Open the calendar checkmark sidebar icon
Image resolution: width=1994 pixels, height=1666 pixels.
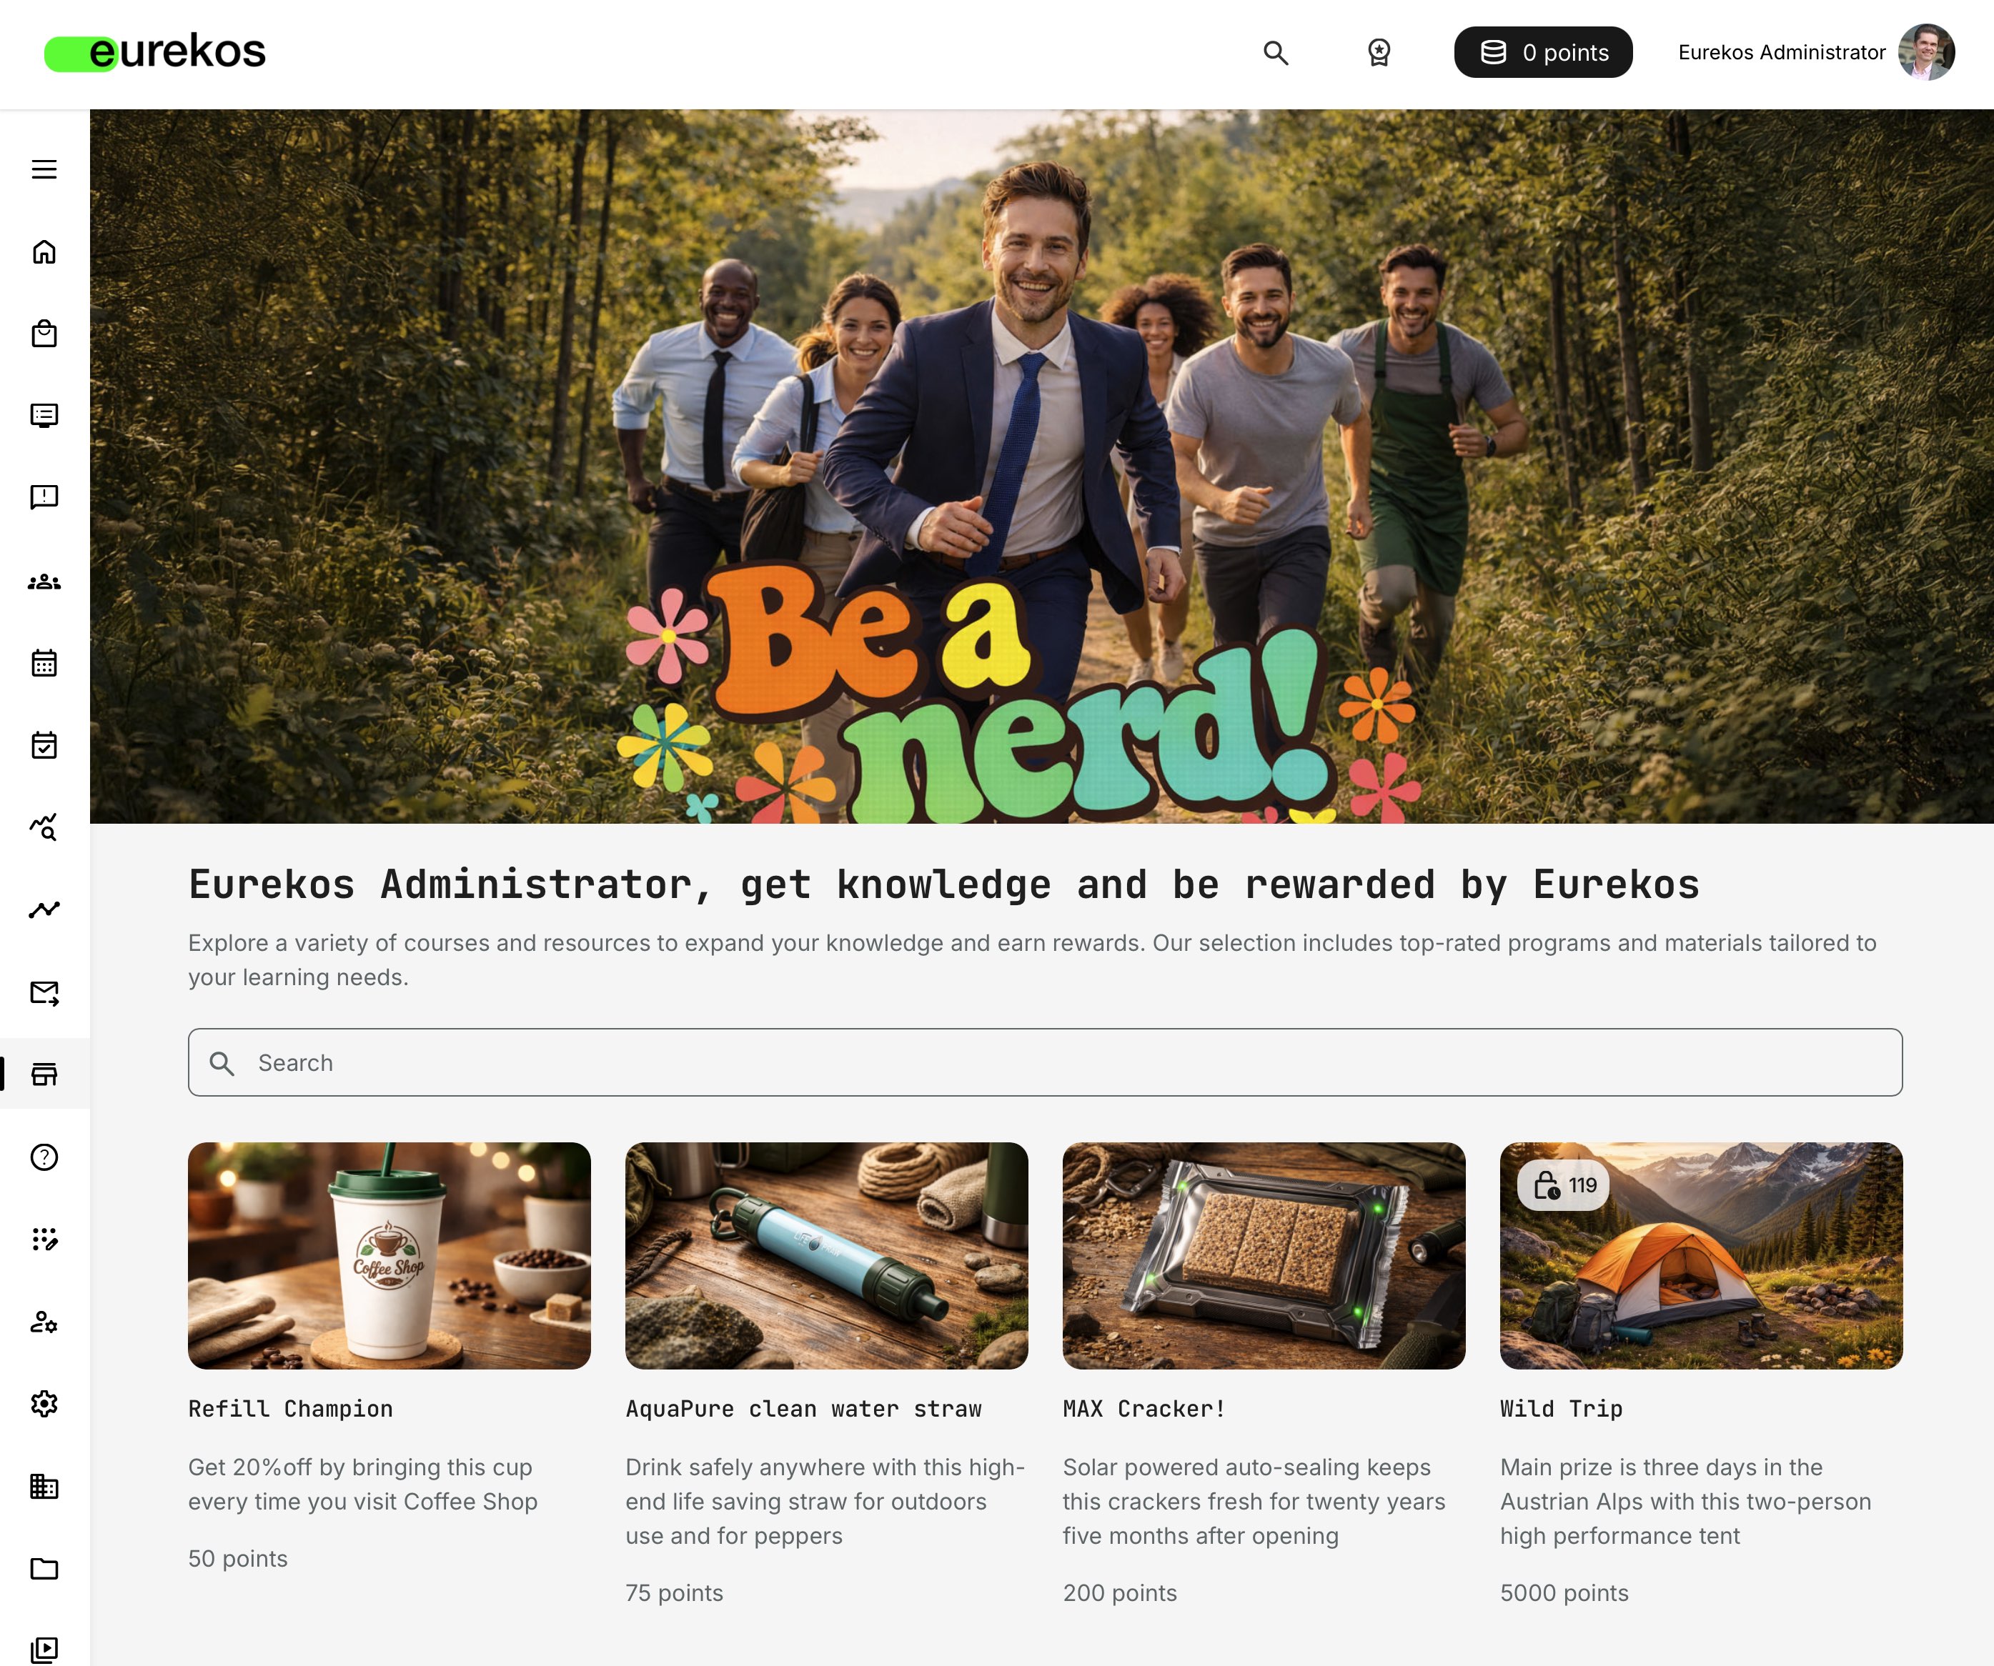click(x=44, y=745)
